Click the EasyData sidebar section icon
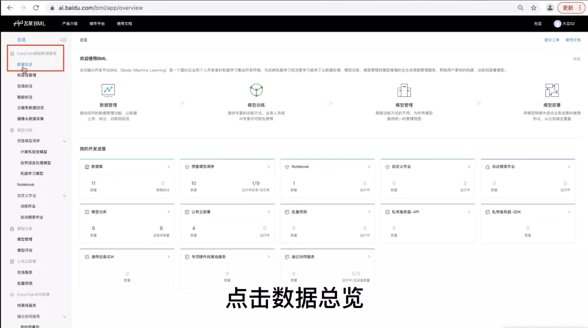588x328 pixels. pyautogui.click(x=12, y=54)
